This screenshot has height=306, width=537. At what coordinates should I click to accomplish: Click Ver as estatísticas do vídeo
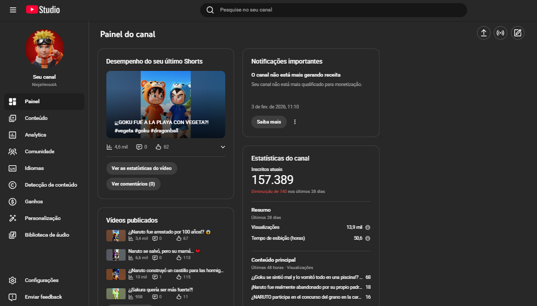(x=141, y=168)
